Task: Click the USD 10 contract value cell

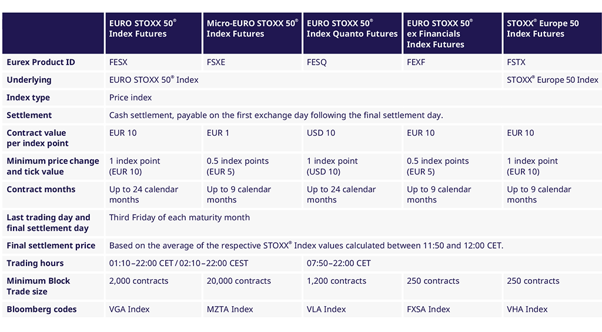Action: [321, 133]
